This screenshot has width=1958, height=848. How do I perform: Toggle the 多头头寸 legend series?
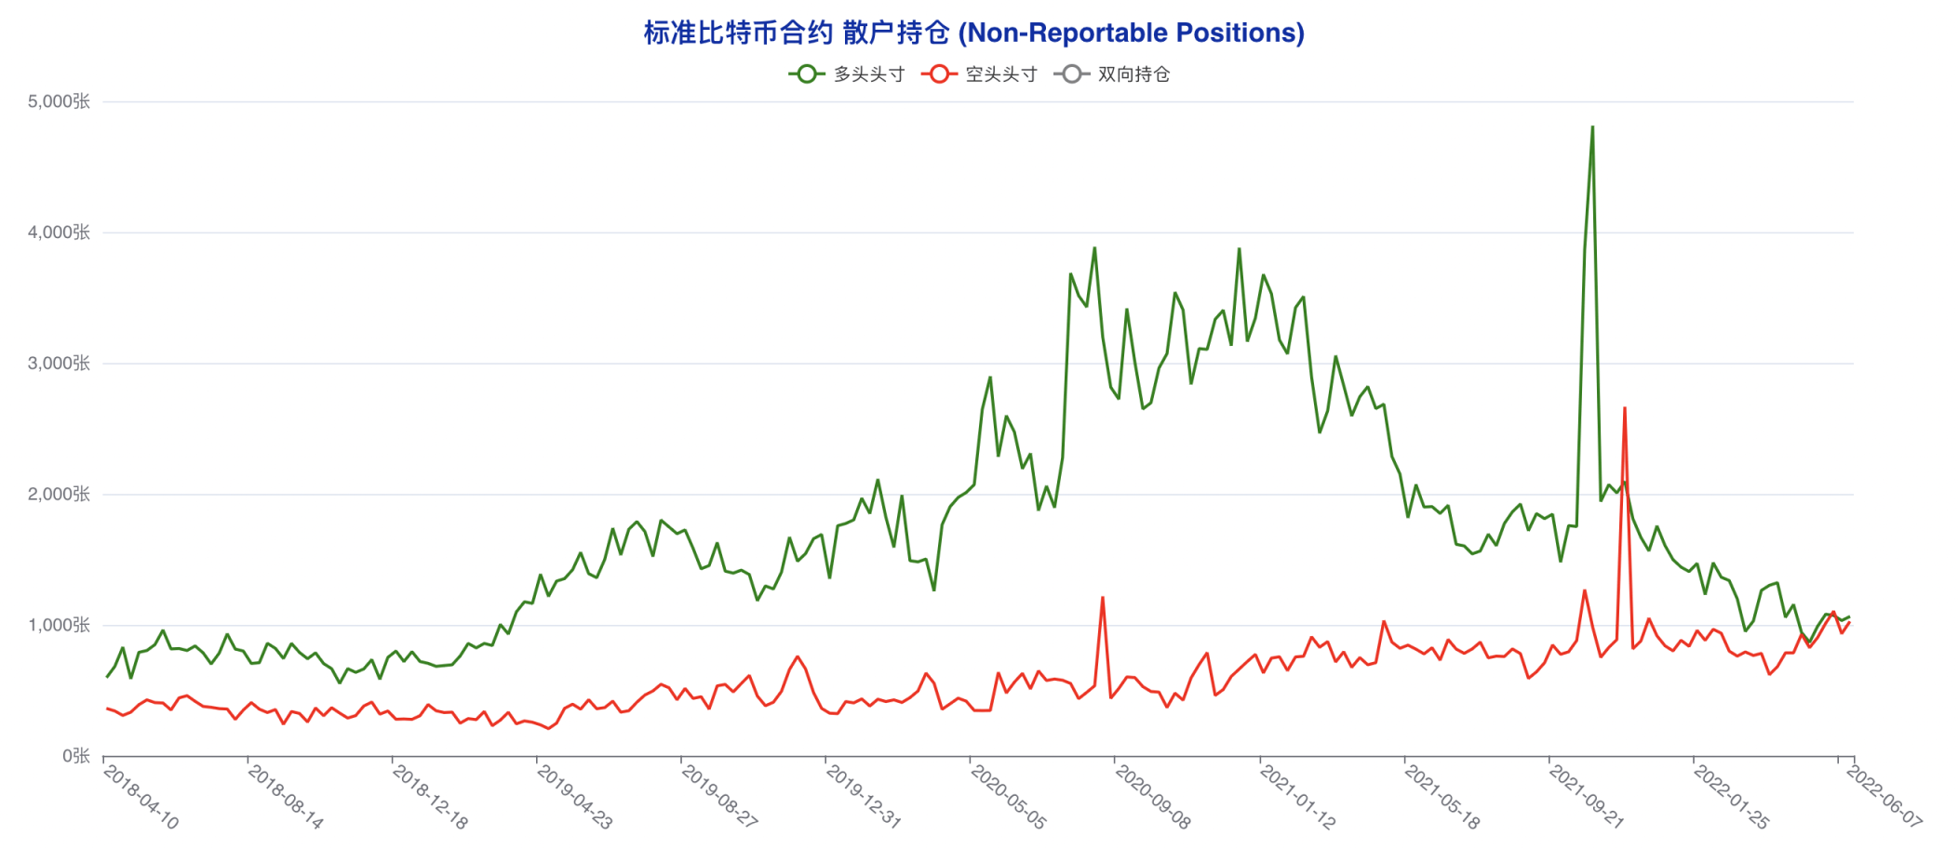[847, 74]
